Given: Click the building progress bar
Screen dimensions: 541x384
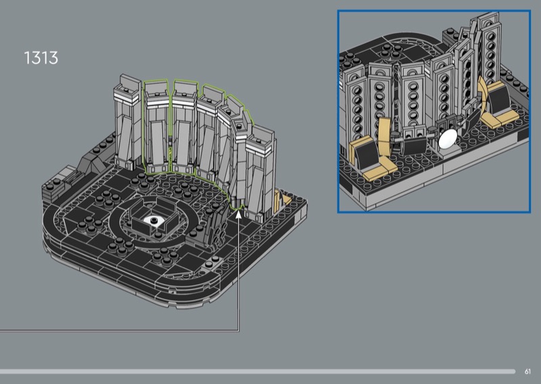Looking at the screenshot, I should coord(257,370).
